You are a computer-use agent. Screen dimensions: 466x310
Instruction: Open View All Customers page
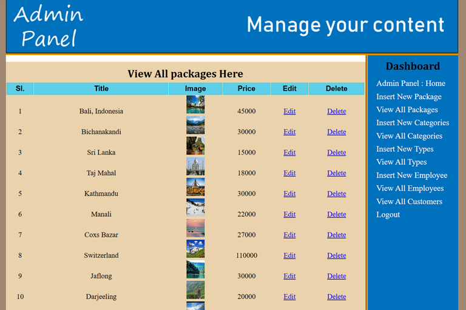pos(409,202)
